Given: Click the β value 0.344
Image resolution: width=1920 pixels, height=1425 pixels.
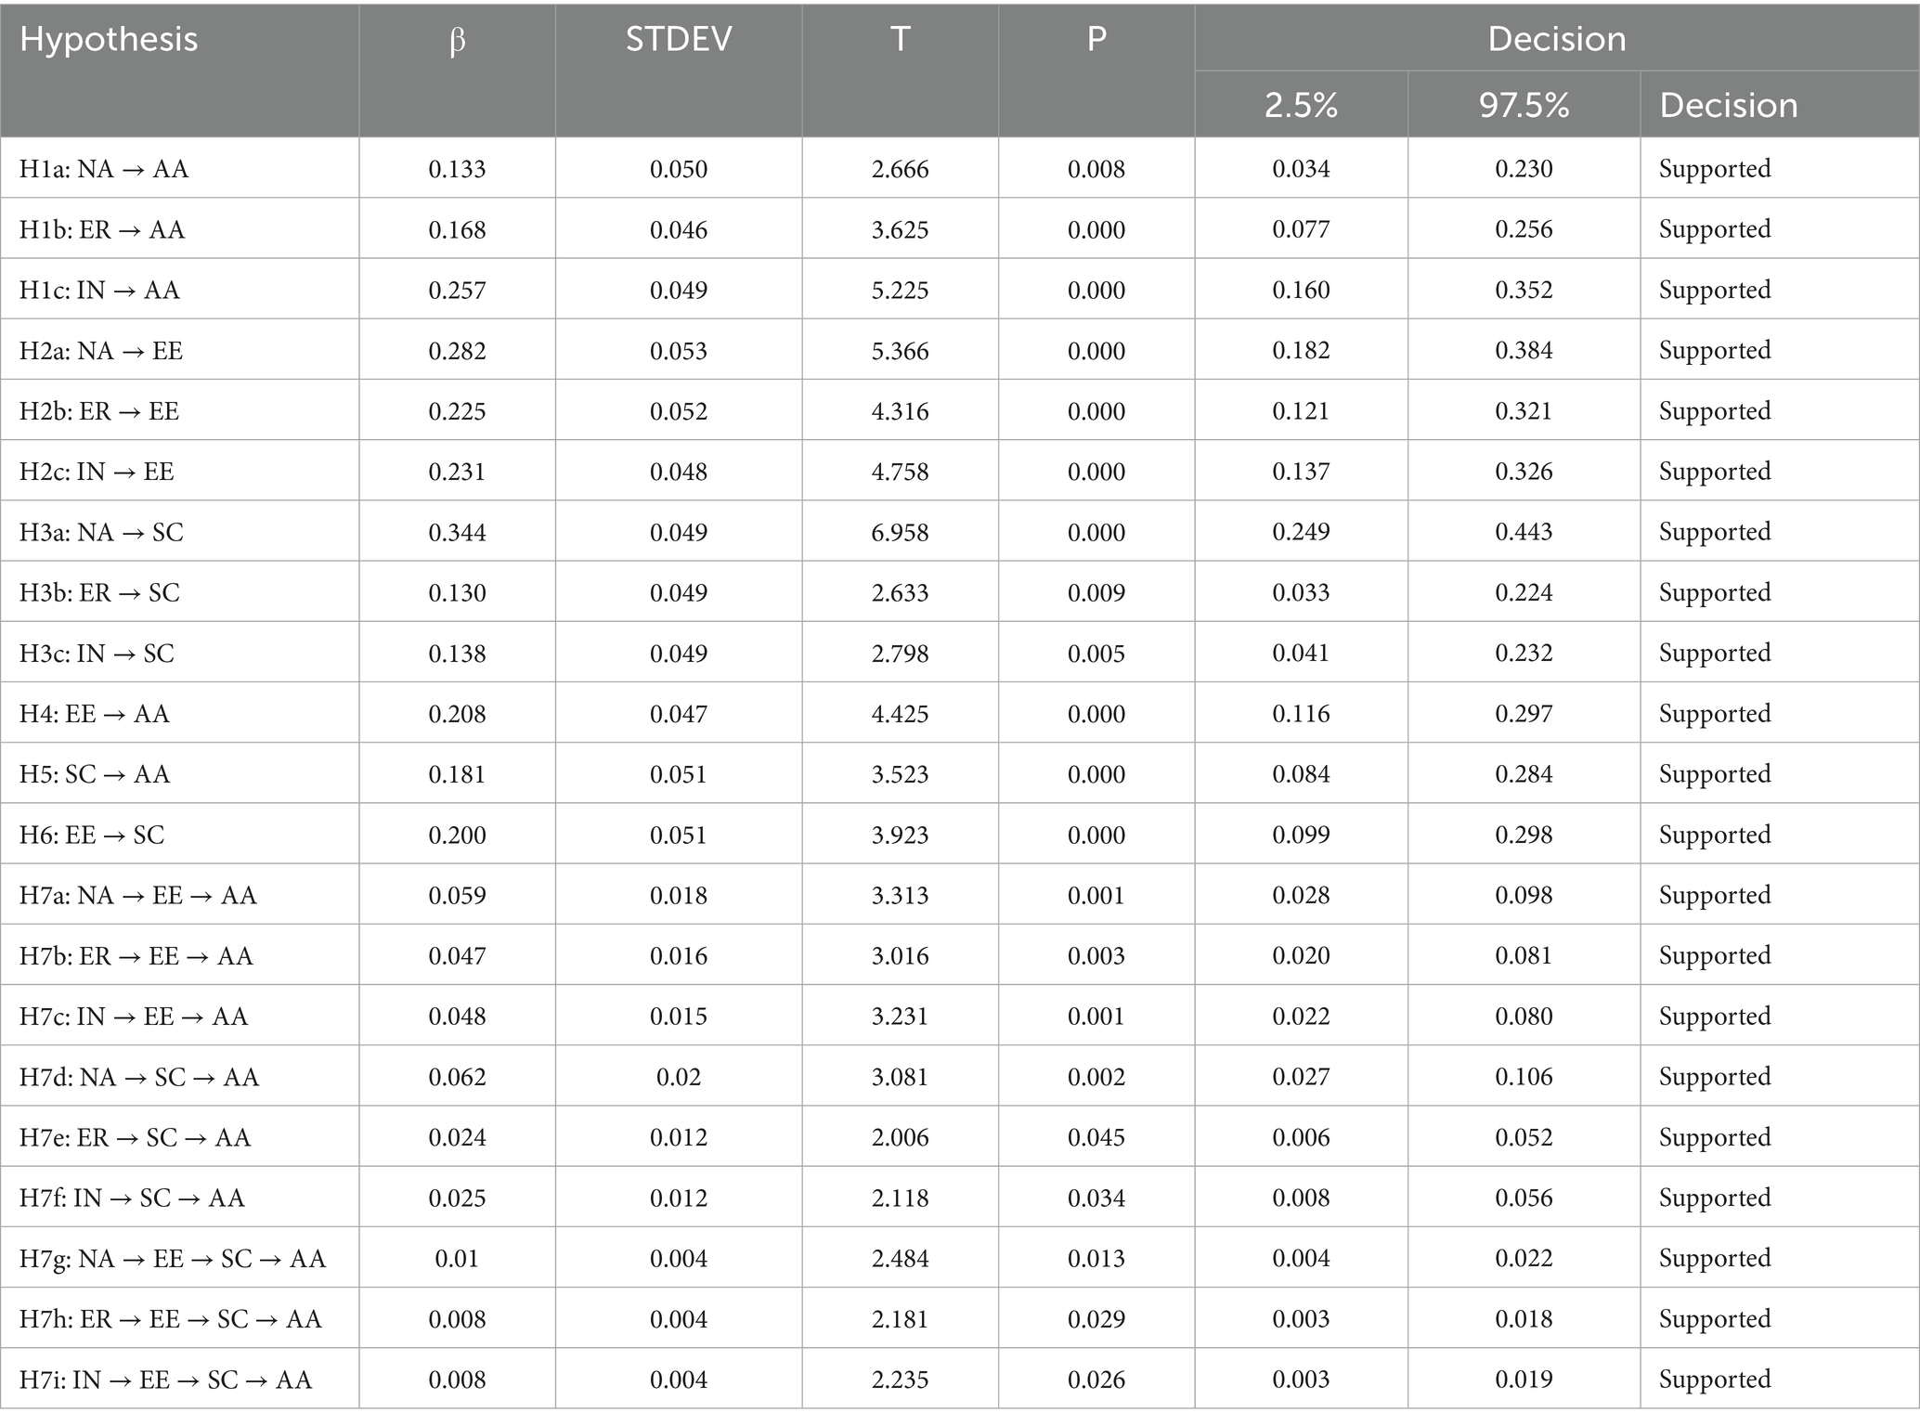Looking at the screenshot, I should click(457, 533).
